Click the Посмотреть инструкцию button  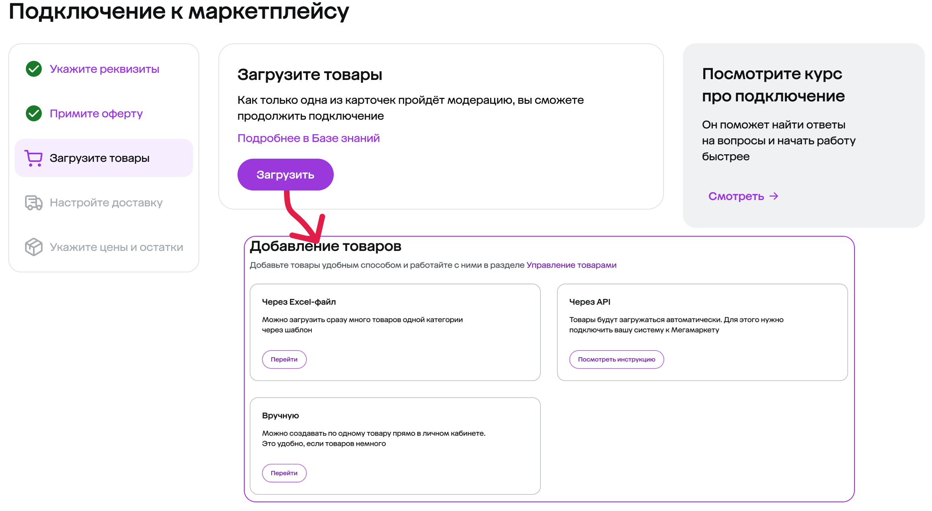pos(616,359)
